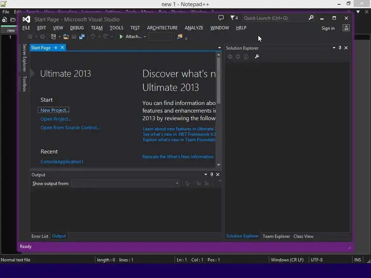Open the ANALYZE menu

(x=194, y=28)
